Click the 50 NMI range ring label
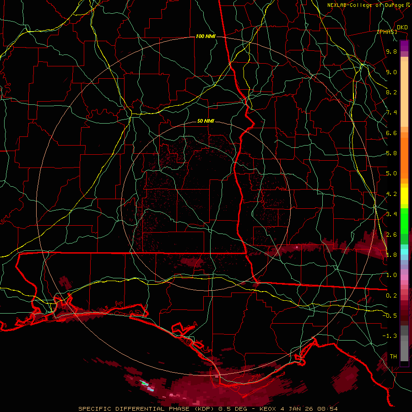 tap(206, 121)
